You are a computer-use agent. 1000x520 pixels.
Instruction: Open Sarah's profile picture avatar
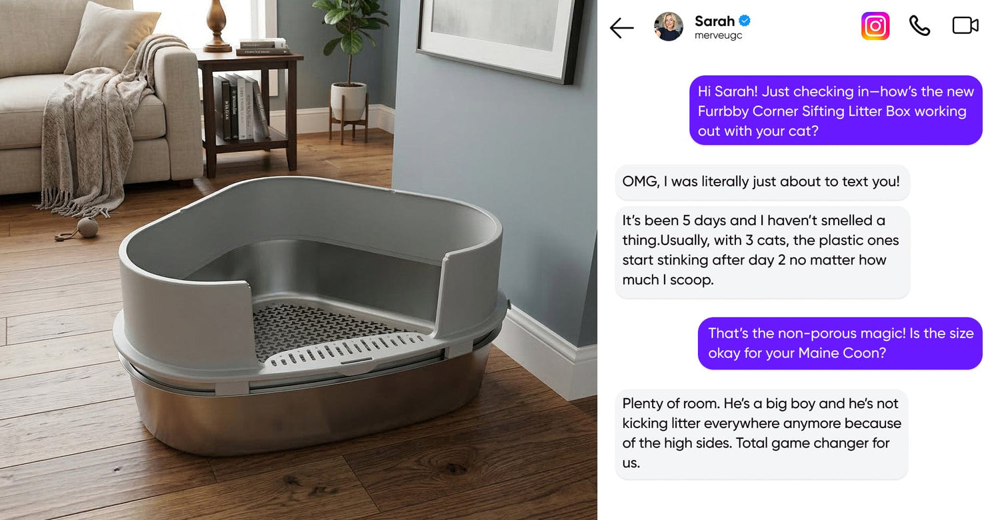pos(669,27)
